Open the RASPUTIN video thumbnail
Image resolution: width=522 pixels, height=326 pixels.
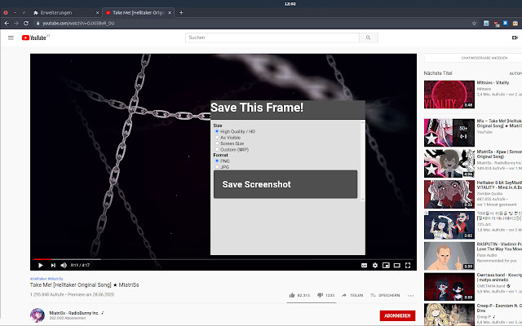coord(449,256)
